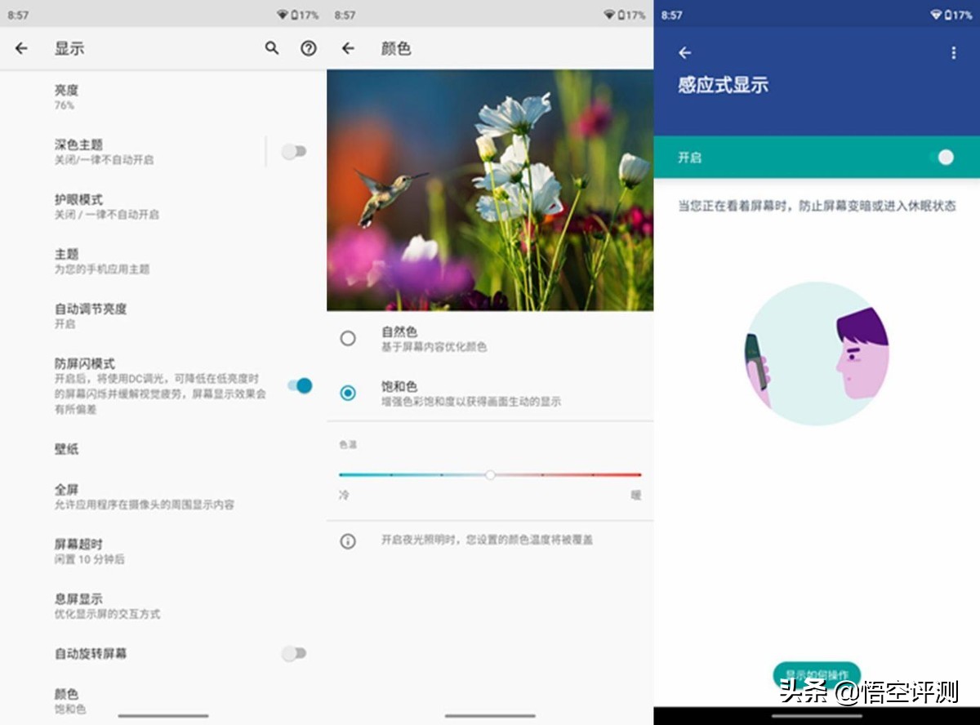The width and height of the screenshot is (980, 725).
Task: Open the search icon on 显示 page
Action: point(272,49)
